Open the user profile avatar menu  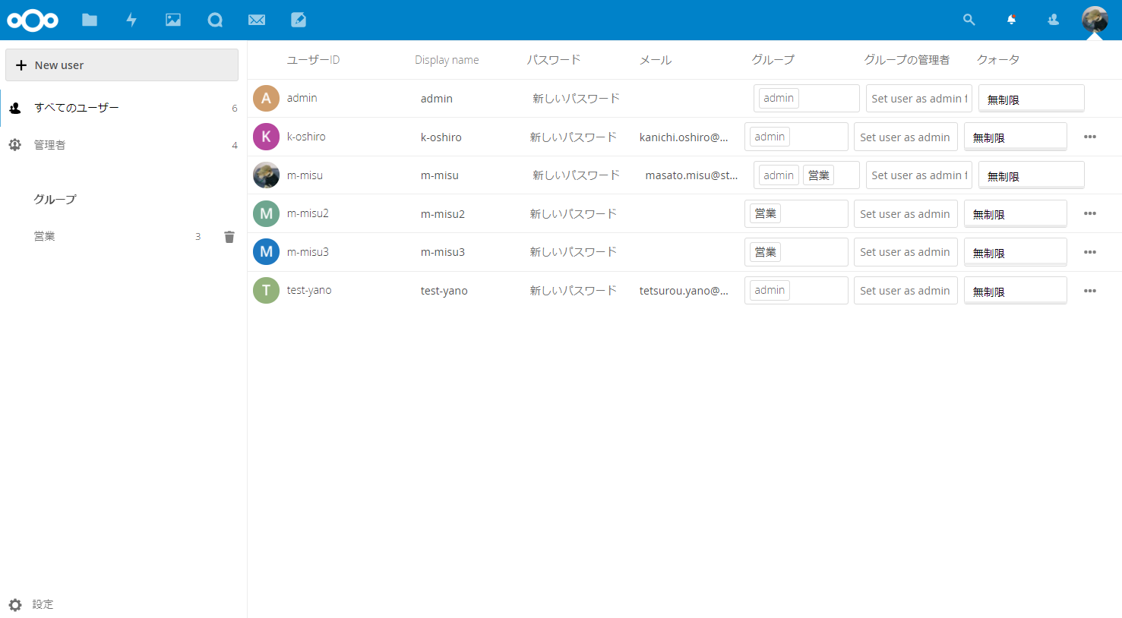click(1095, 20)
